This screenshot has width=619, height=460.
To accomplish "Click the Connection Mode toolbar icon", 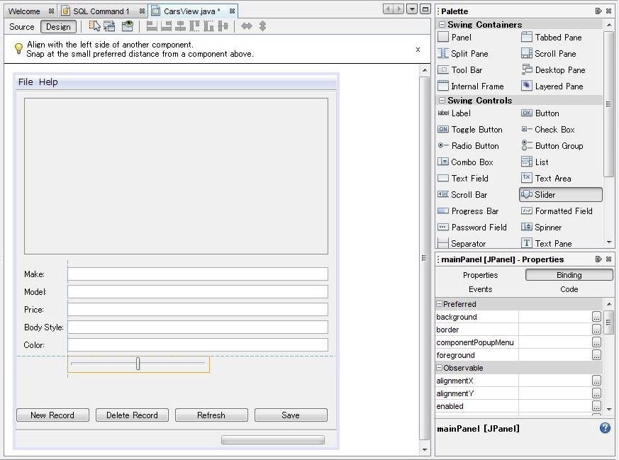I will click(x=110, y=26).
